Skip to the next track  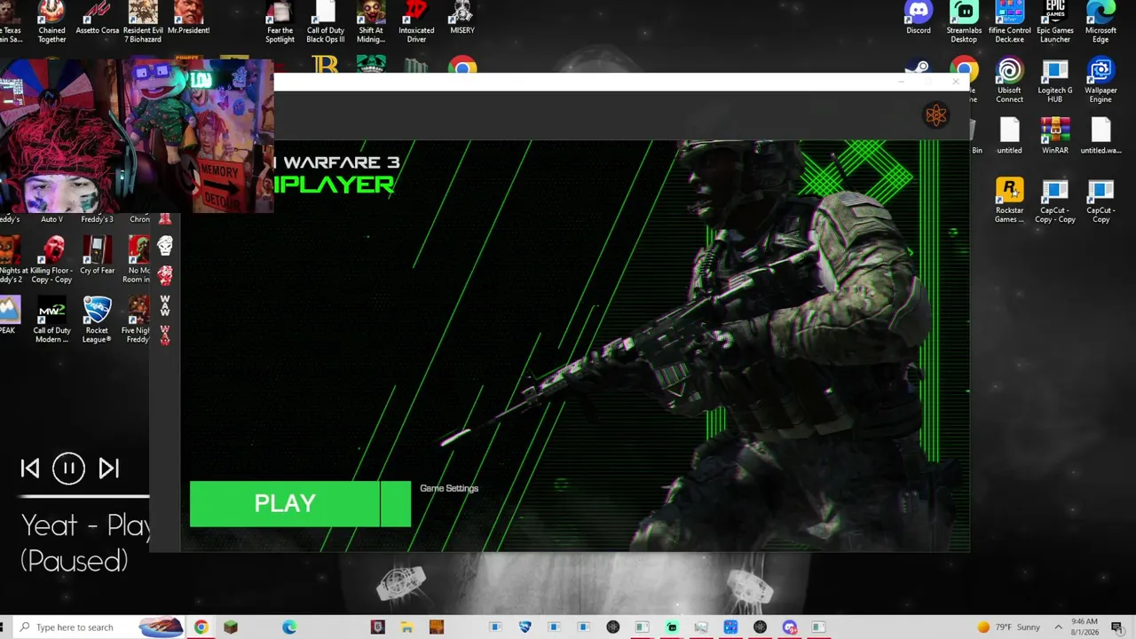click(108, 469)
